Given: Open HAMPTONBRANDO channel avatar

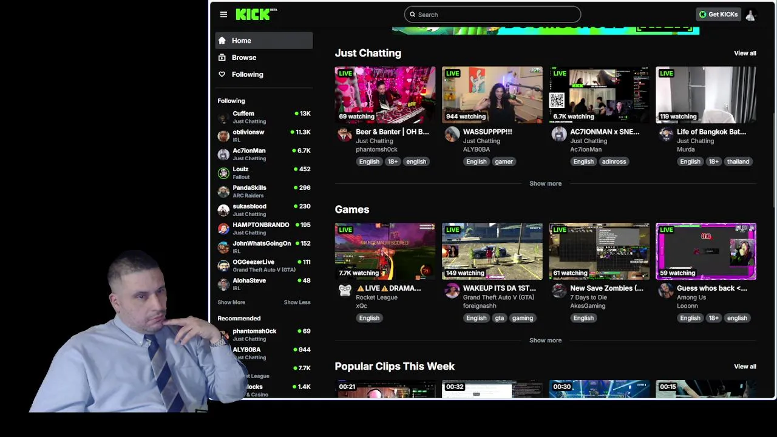Looking at the screenshot, I should 223,229.
